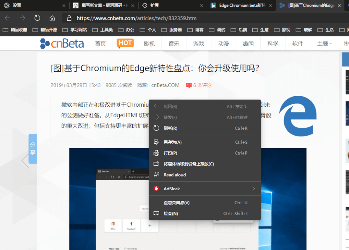Close the Edge Chromium beta tab
The width and height of the screenshot is (349, 250).
tap(270, 6)
